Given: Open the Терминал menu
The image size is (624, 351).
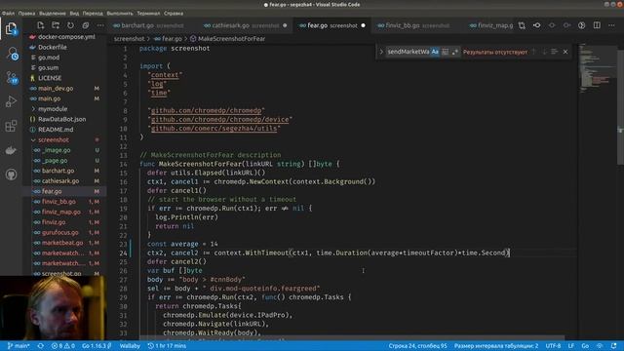Looking at the screenshot, I should pos(148,13).
